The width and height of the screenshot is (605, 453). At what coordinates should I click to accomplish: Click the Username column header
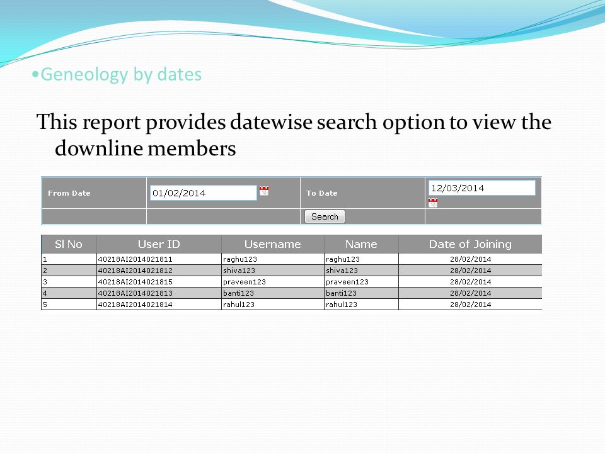273,244
